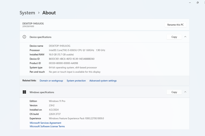Restore down the Settings window

(198, 3)
